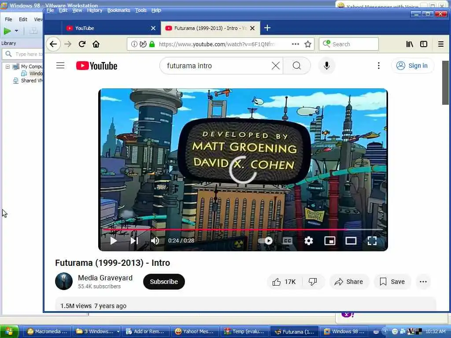451x338 pixels.
Task: Open Firefox History menu
Action: coord(95,11)
